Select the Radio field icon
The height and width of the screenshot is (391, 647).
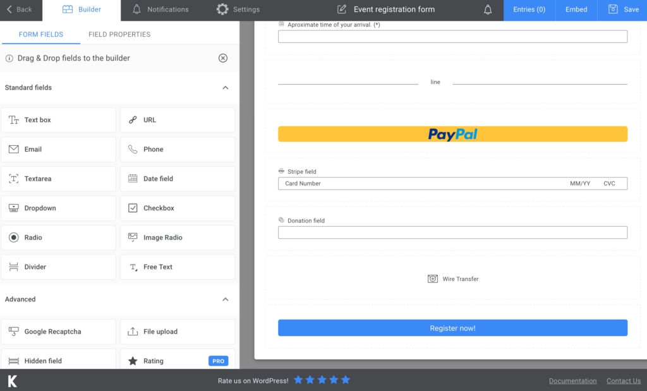point(14,238)
